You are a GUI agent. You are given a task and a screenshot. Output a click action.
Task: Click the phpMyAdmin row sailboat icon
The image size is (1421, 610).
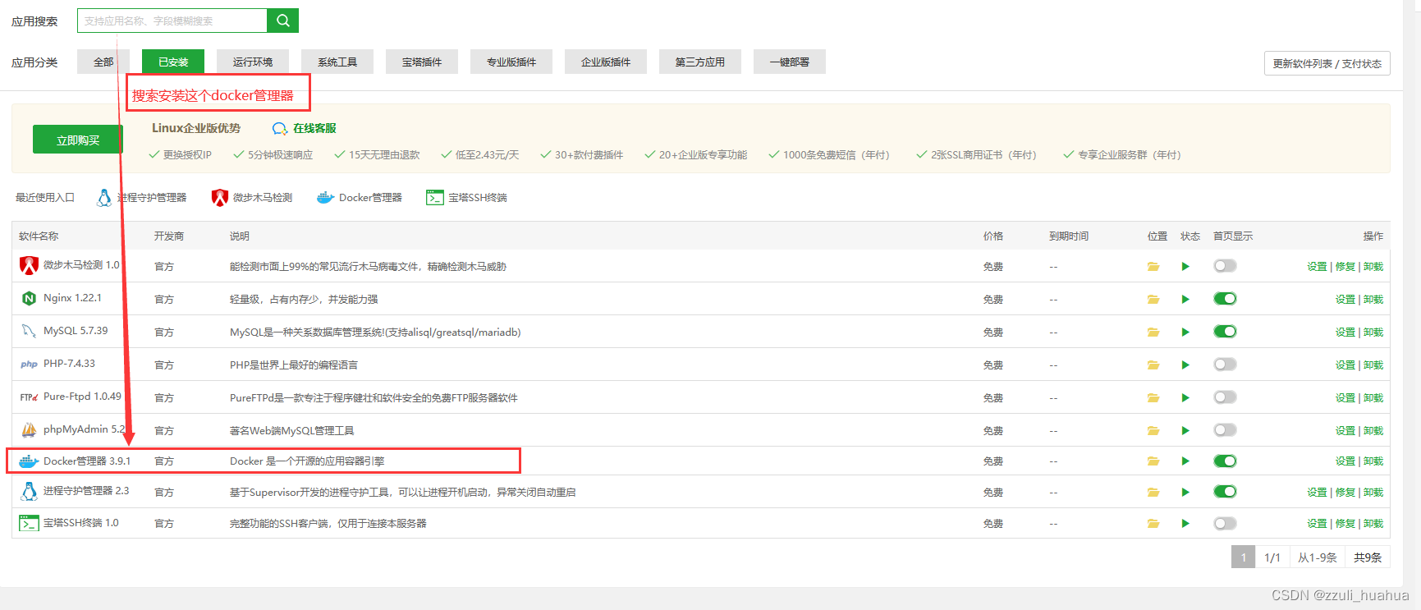coord(30,429)
